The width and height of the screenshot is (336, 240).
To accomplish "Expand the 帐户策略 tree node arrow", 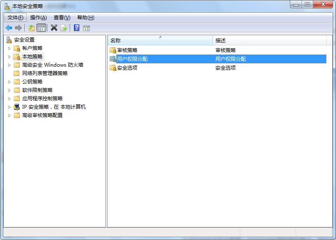I will click(x=9, y=48).
